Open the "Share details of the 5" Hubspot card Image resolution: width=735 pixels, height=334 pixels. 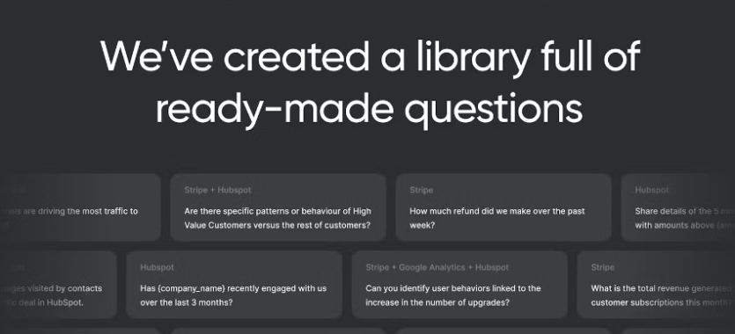tap(678, 207)
